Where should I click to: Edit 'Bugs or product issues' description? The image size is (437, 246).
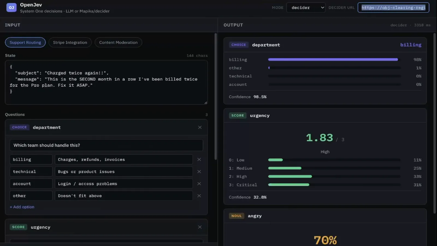[x=124, y=172]
